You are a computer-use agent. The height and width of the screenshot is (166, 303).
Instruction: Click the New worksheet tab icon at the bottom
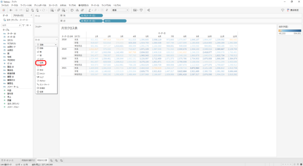pyautogui.click(x=51, y=160)
